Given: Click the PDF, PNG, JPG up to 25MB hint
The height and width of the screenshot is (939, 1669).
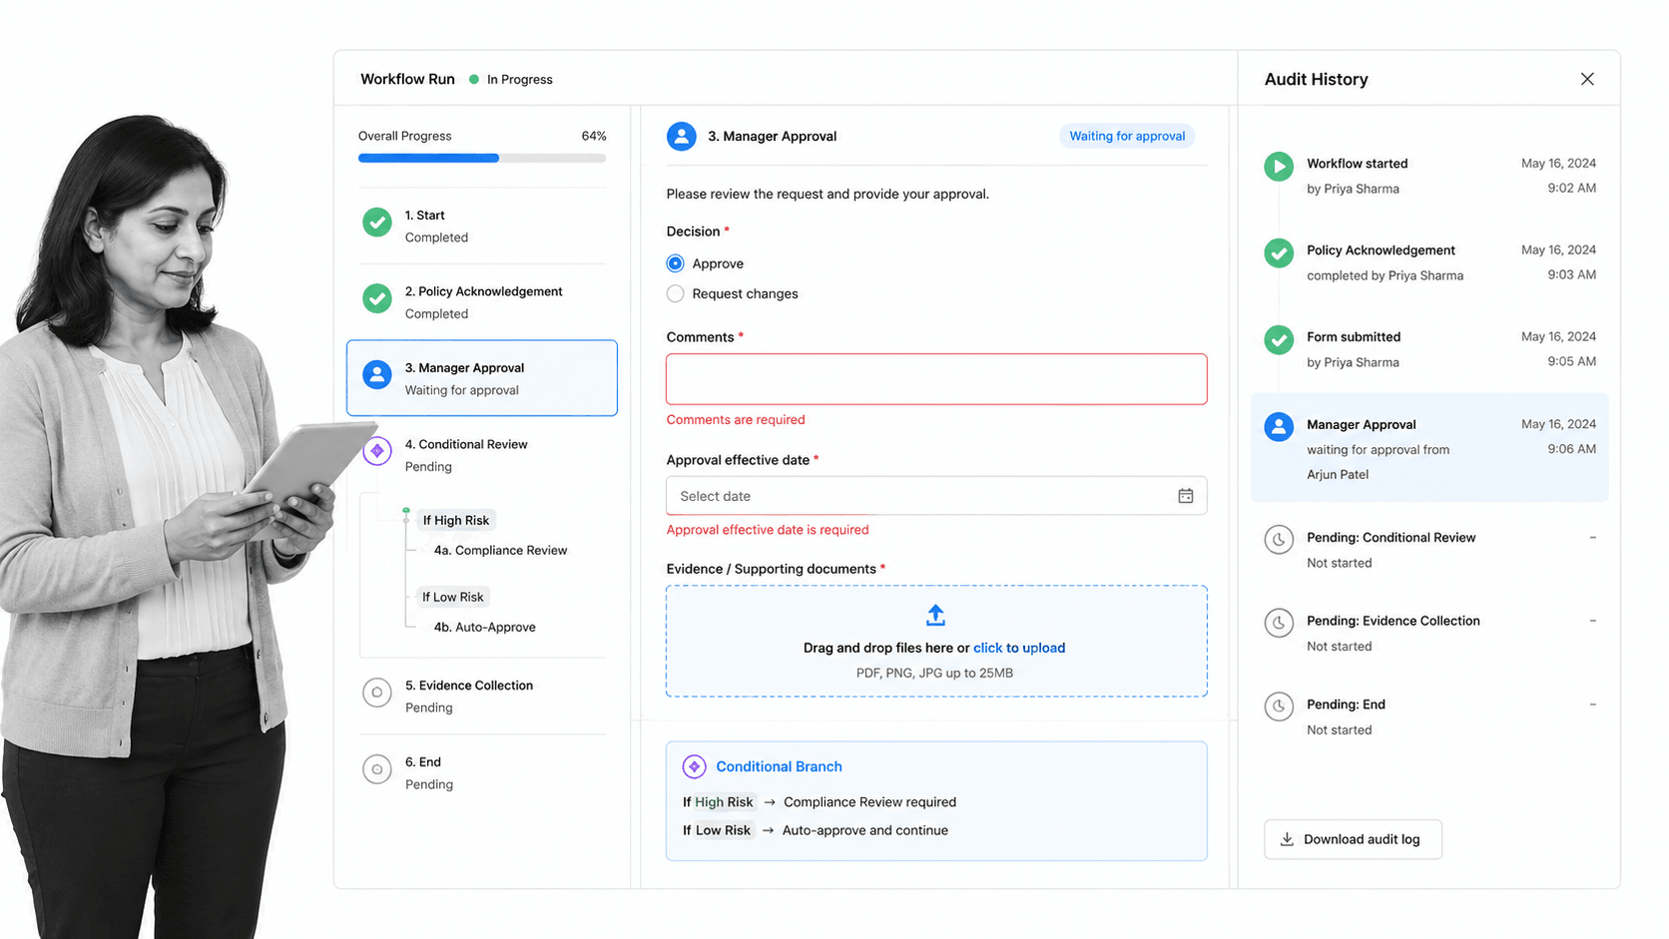Looking at the screenshot, I should coord(934,673).
